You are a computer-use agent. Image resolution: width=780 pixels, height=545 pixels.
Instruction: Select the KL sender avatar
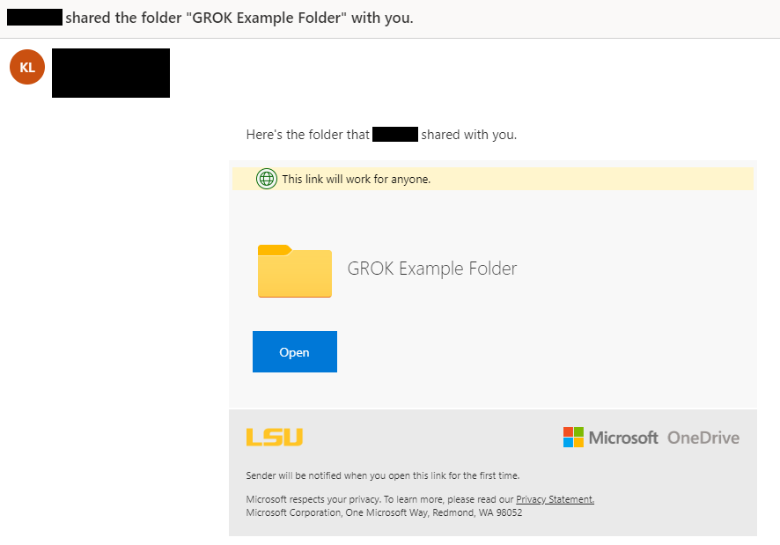(x=27, y=67)
